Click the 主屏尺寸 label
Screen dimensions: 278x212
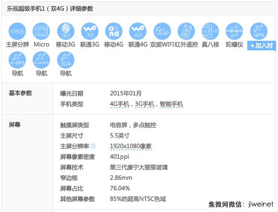72,136
